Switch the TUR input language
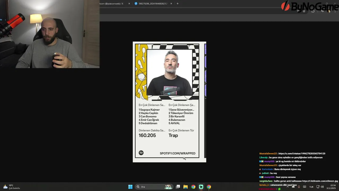 (311, 187)
